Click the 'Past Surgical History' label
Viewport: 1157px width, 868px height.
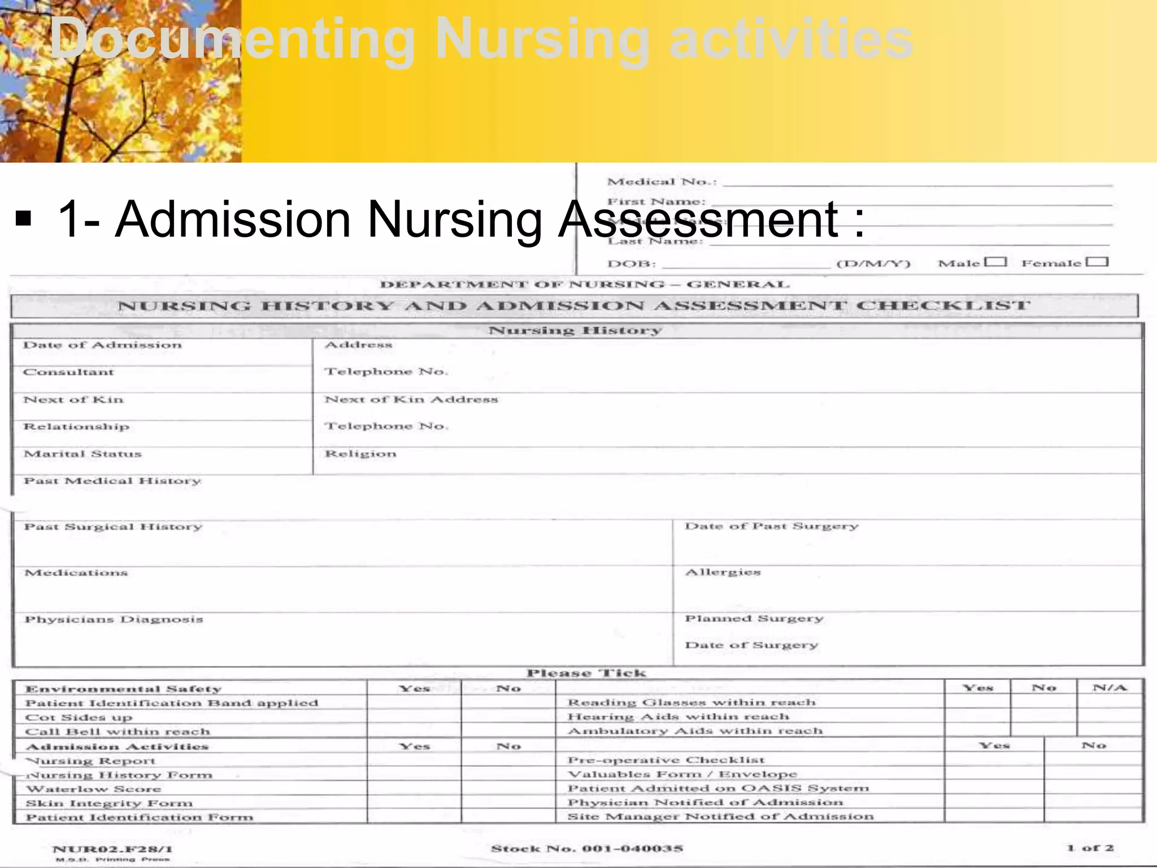point(113,527)
